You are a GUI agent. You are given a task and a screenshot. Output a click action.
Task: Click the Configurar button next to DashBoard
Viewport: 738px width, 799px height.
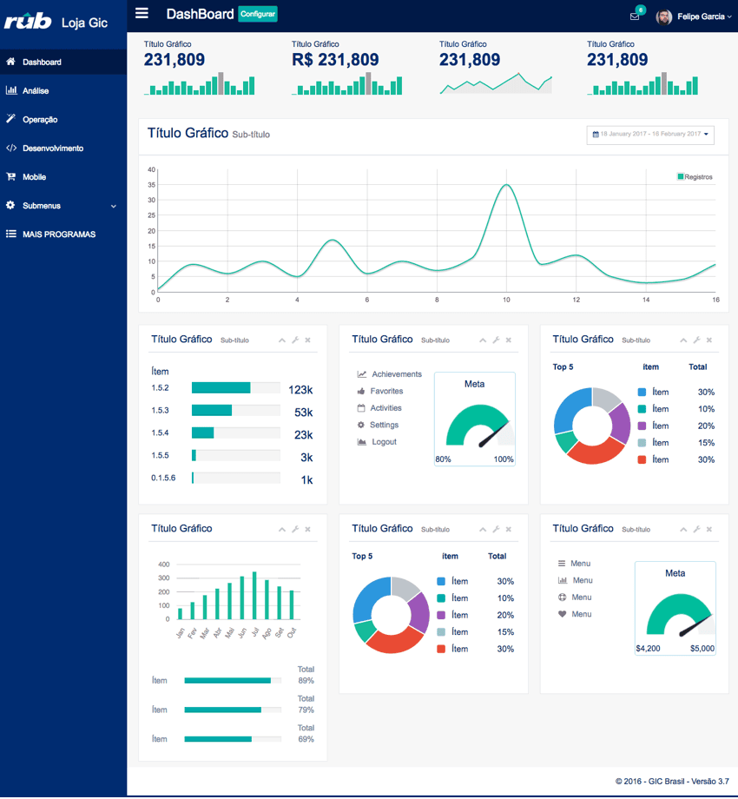coord(258,14)
